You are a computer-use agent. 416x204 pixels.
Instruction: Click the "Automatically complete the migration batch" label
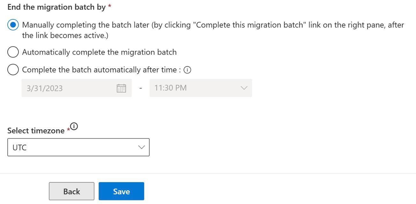(99, 52)
